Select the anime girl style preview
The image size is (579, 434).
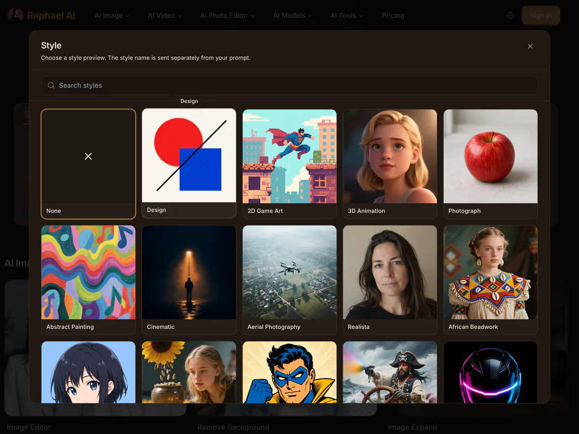pos(88,372)
